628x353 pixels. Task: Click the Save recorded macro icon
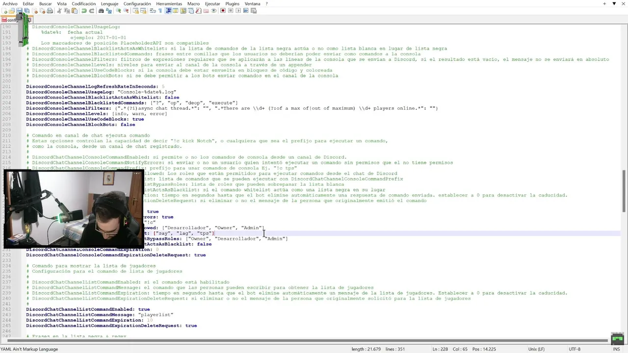coord(253,10)
